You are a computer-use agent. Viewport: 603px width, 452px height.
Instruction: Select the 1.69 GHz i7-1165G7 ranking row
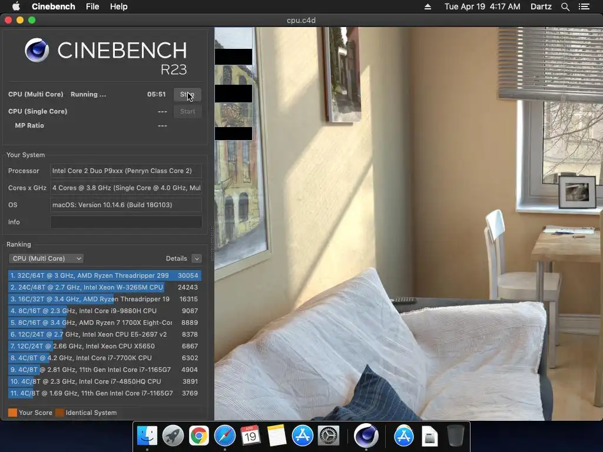(x=105, y=393)
